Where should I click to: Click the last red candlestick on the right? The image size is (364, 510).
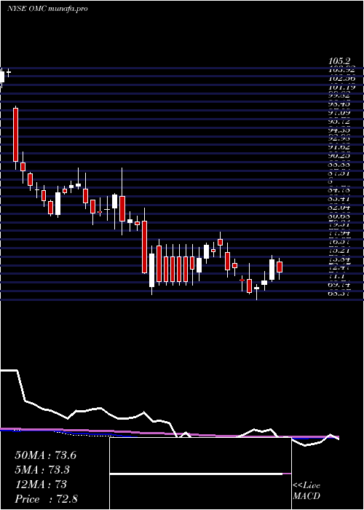[280, 267]
